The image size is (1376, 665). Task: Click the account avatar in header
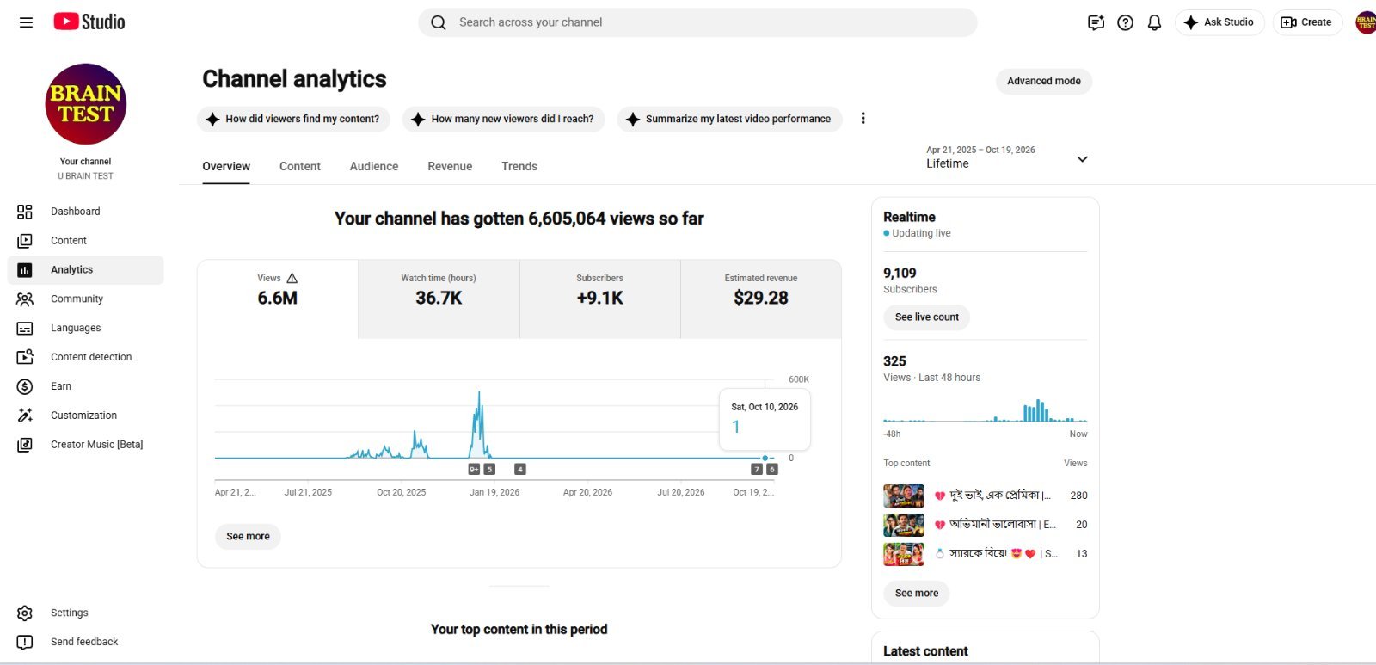coord(1366,22)
